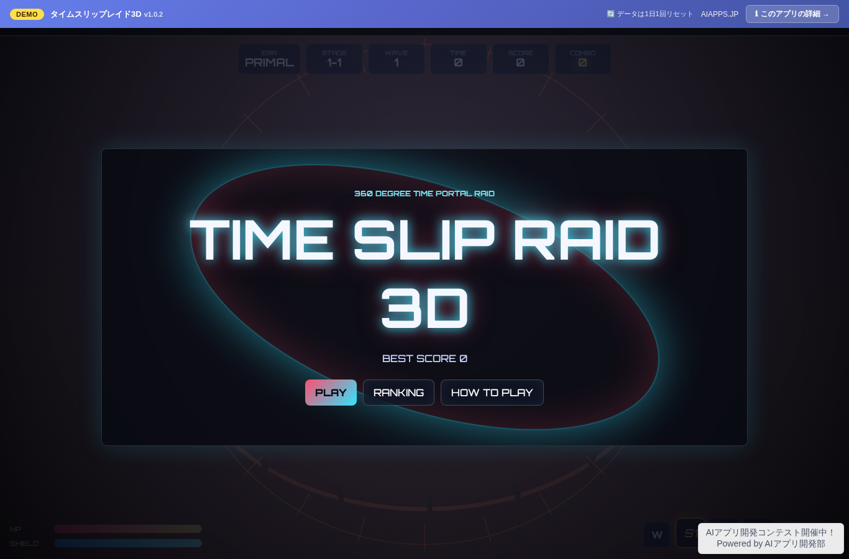Click the yellow DEMO badge

27,14
